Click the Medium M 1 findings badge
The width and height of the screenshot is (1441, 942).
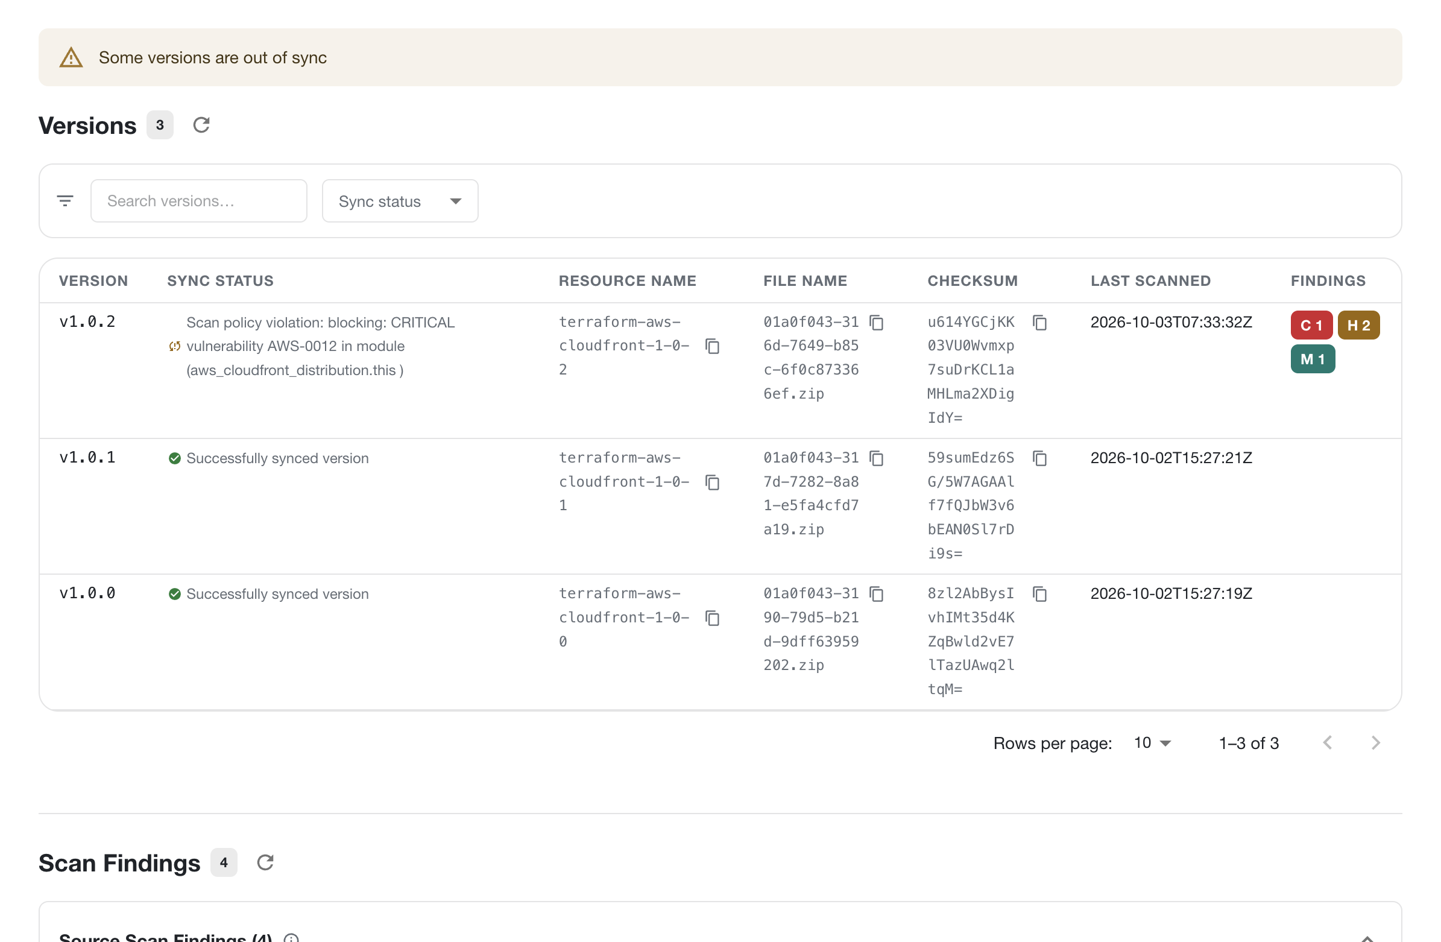pyautogui.click(x=1313, y=359)
